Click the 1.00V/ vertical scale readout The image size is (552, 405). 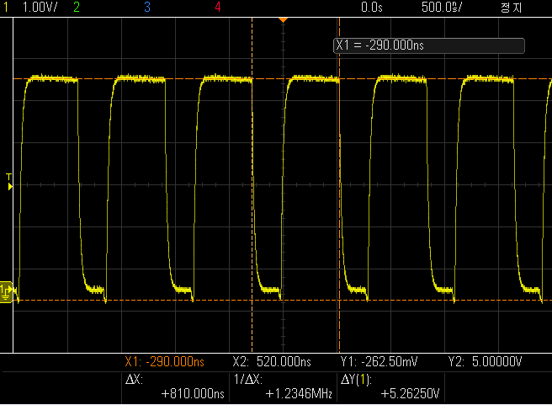point(38,7)
